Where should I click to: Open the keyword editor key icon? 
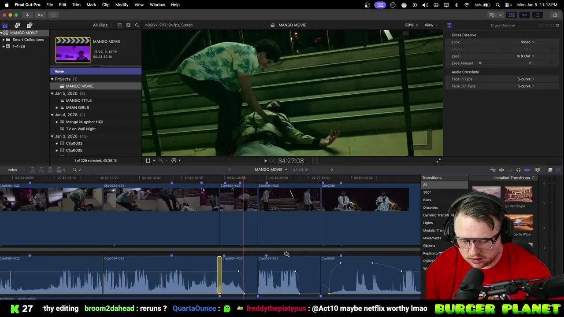point(40,15)
